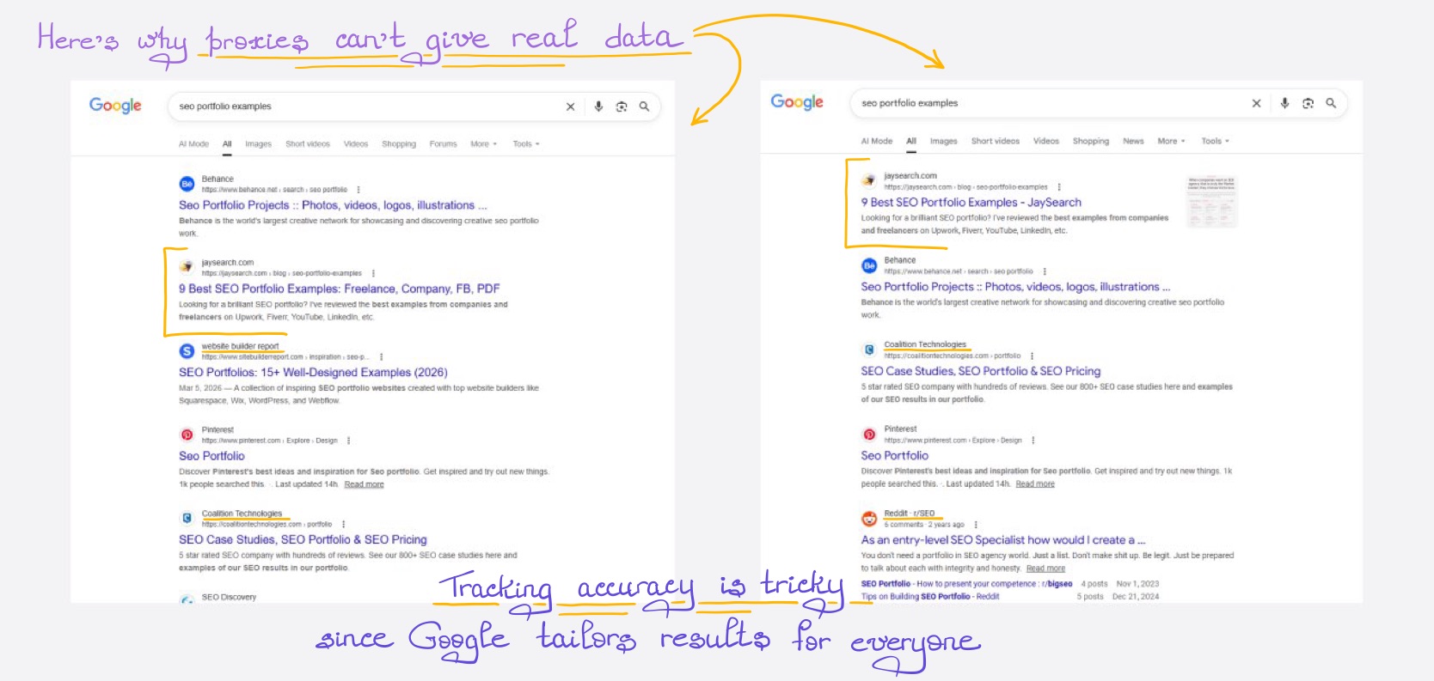Clear the search query in the right window

coord(1256,103)
